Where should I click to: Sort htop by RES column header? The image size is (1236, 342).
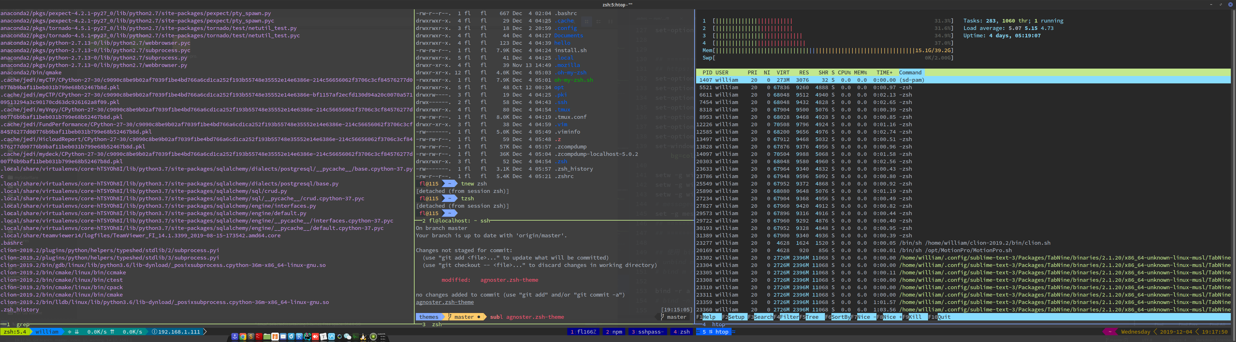(x=804, y=72)
